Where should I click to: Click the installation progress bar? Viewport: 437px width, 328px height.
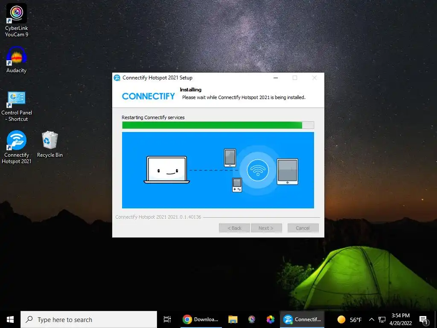pos(218,125)
